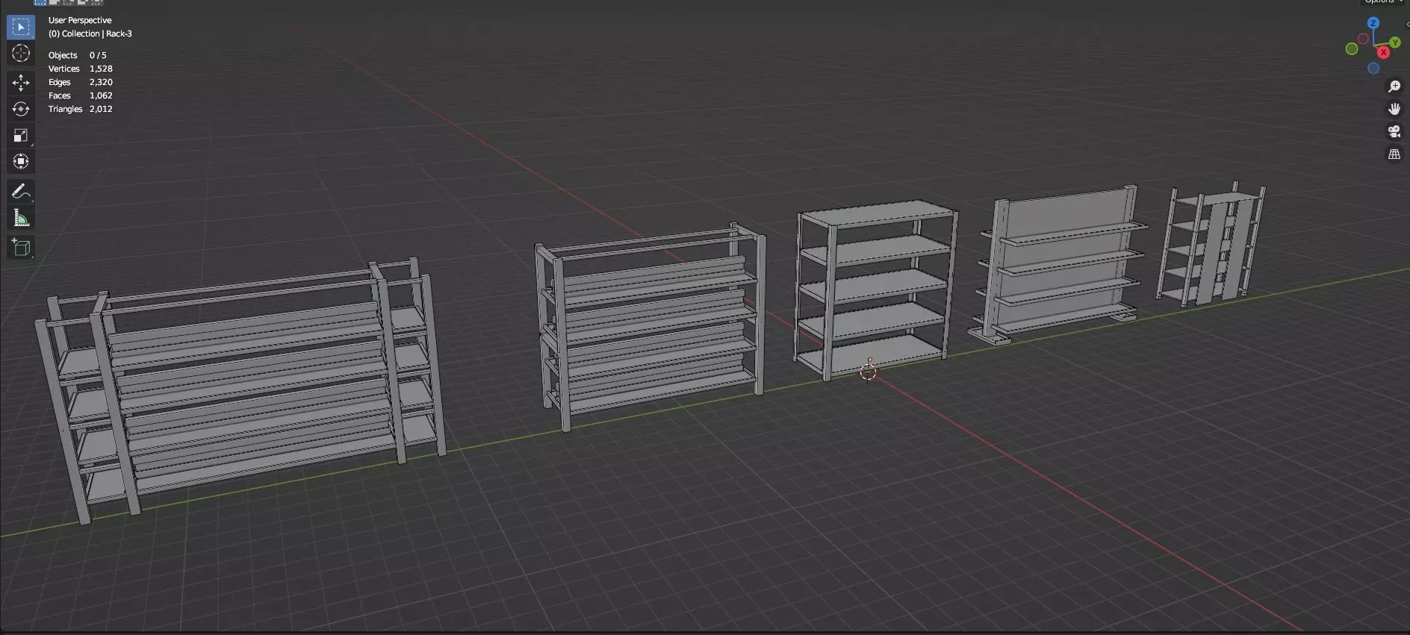Click the zoom magnifier viewport button

[x=1394, y=87]
